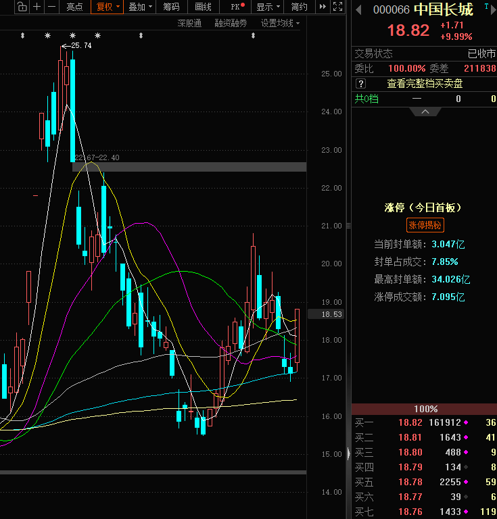Click the 最高封单额 value 34.026亿
This screenshot has width=497, height=519.
click(450, 279)
